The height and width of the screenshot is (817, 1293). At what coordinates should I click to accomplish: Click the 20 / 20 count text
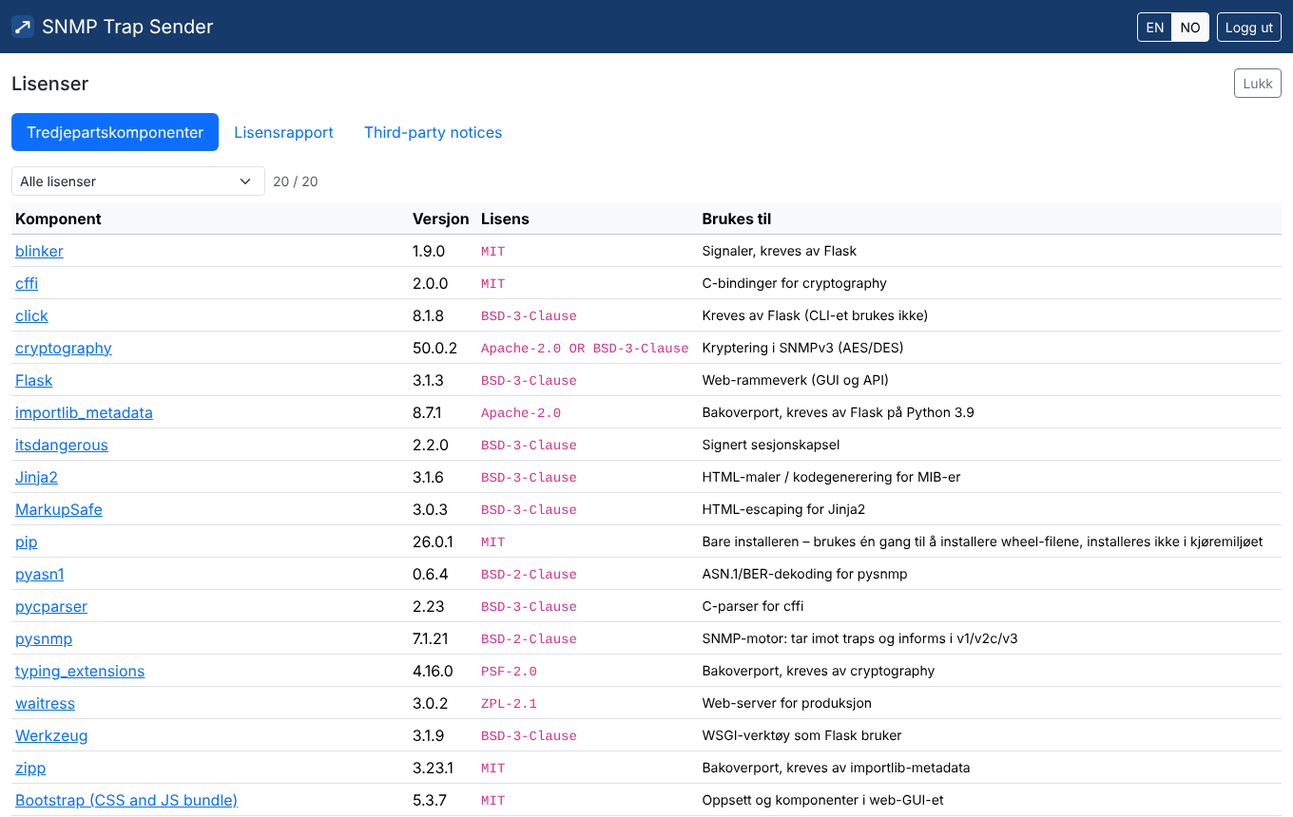click(296, 181)
